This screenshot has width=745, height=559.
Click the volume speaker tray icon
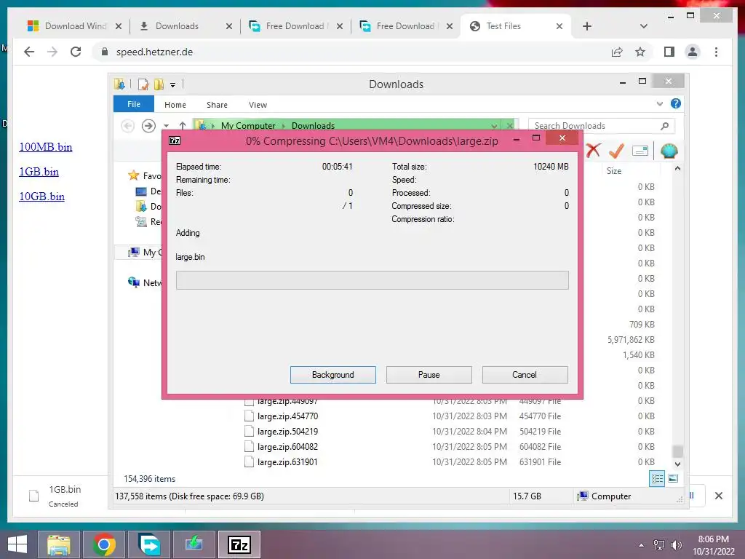coord(676,544)
